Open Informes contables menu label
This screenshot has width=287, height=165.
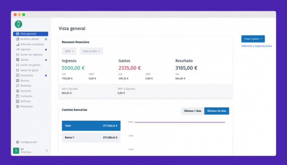click(32, 44)
